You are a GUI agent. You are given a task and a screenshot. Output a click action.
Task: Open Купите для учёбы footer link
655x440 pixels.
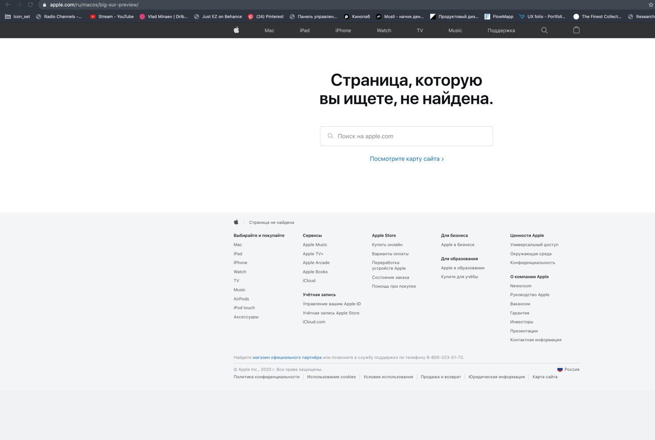pos(460,276)
